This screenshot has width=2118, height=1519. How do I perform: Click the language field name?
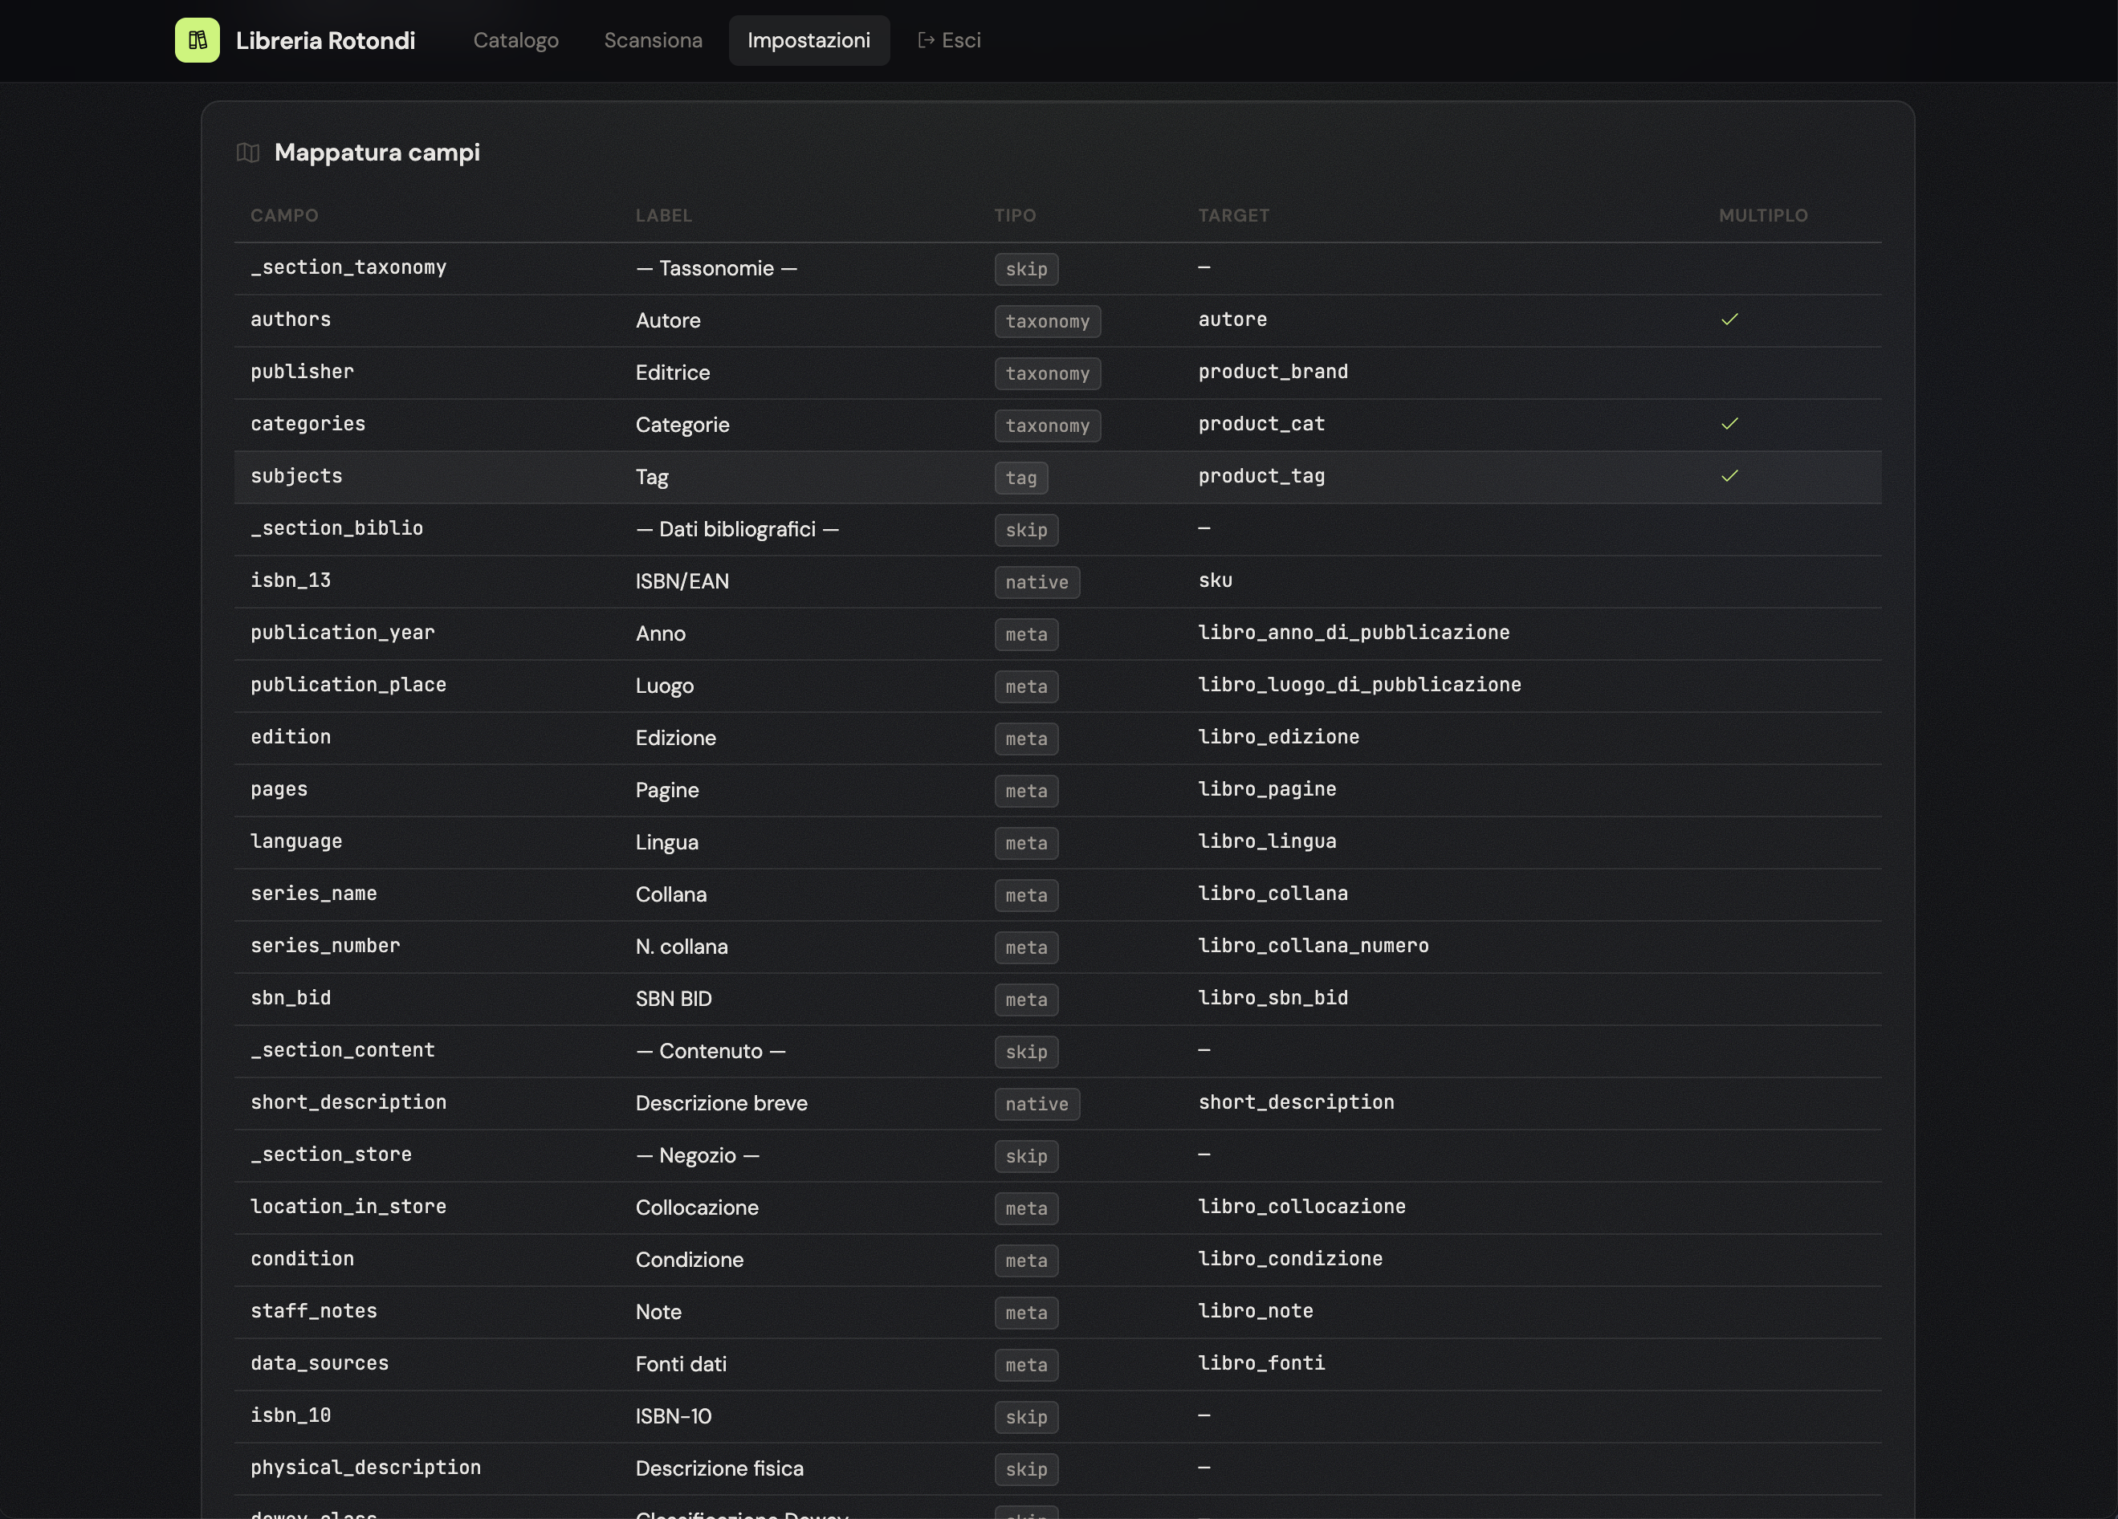click(296, 841)
